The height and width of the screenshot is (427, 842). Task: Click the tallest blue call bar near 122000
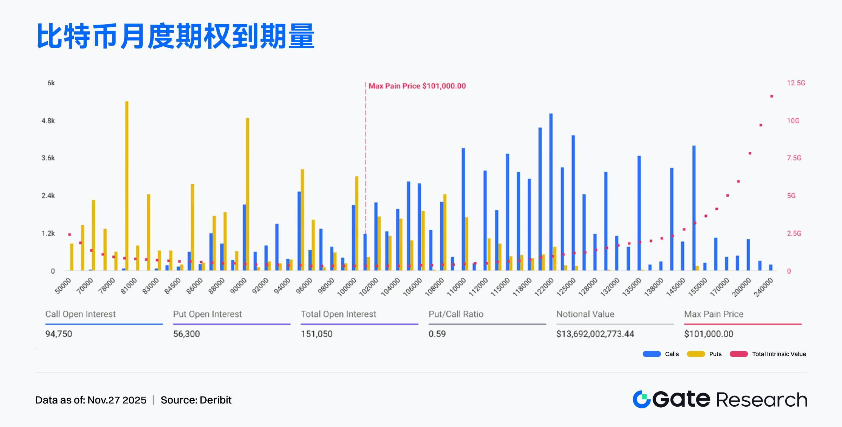[x=551, y=191]
